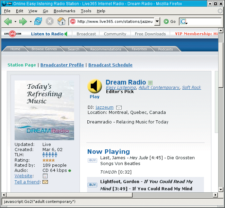Click the four-star Rating icons
The height and width of the screenshot is (208, 225).
[49, 160]
